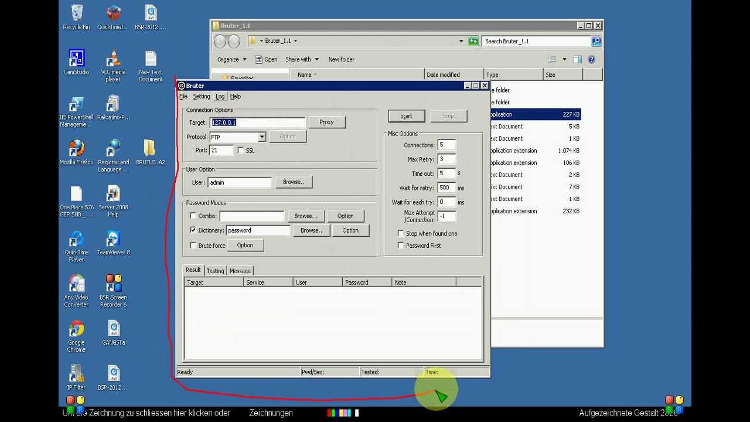This screenshot has height=422, width=750.
Task: Open the Help menu in Bruter
Action: [236, 97]
